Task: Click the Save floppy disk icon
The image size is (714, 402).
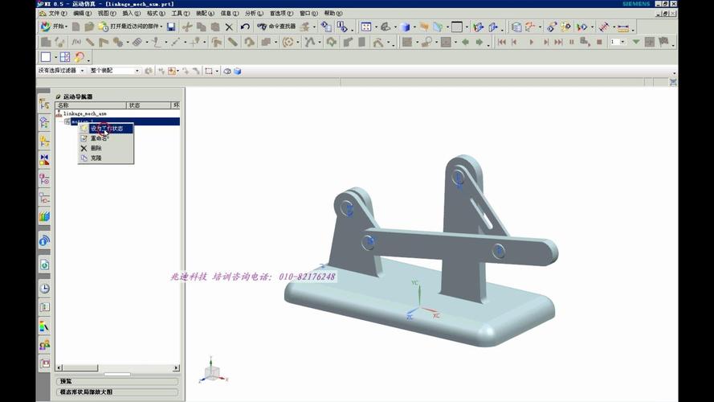Action: [x=171, y=27]
